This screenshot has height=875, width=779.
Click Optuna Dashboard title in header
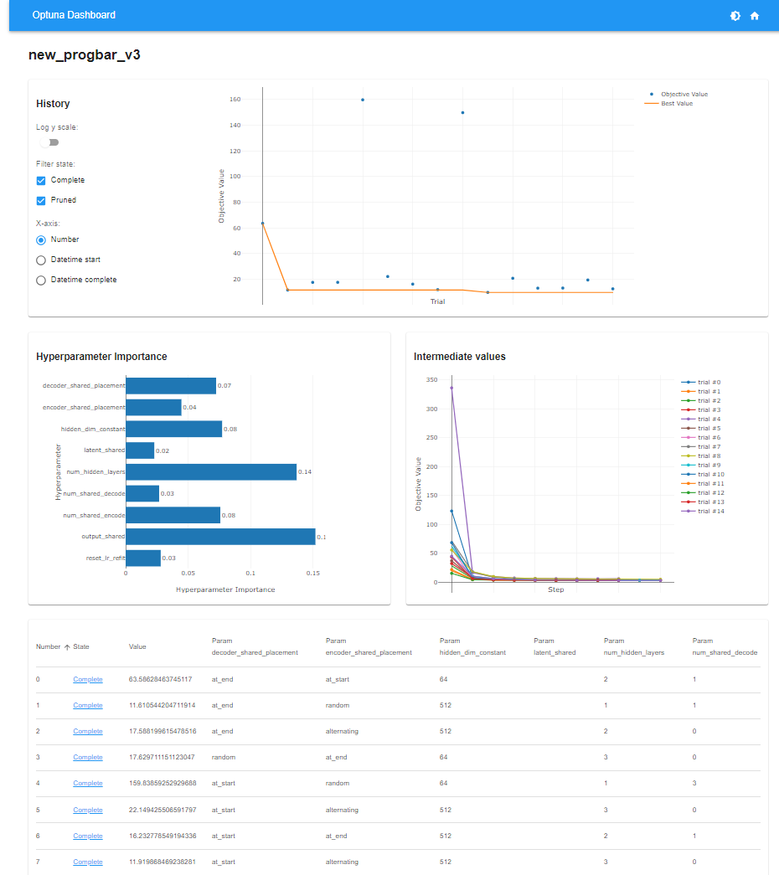coord(74,15)
